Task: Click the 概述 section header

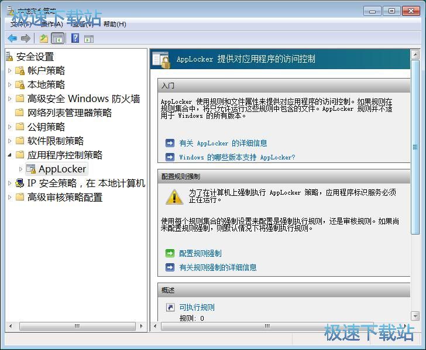Action: tap(284, 290)
